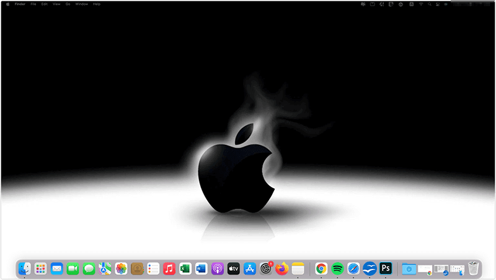This screenshot has width=496, height=280.
Task: Open the Trash in Dock
Action: point(474,268)
